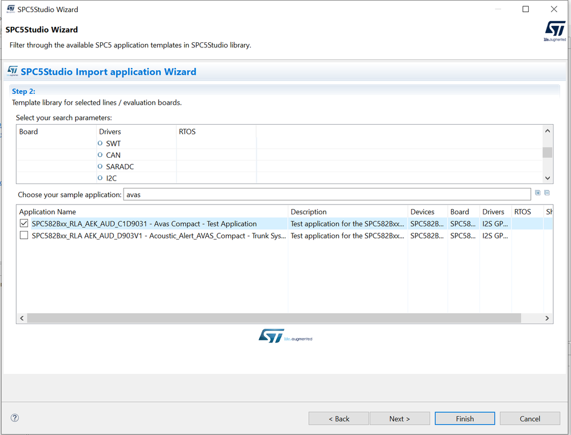Click the left arrow of horizontal scrollbar

click(22, 318)
